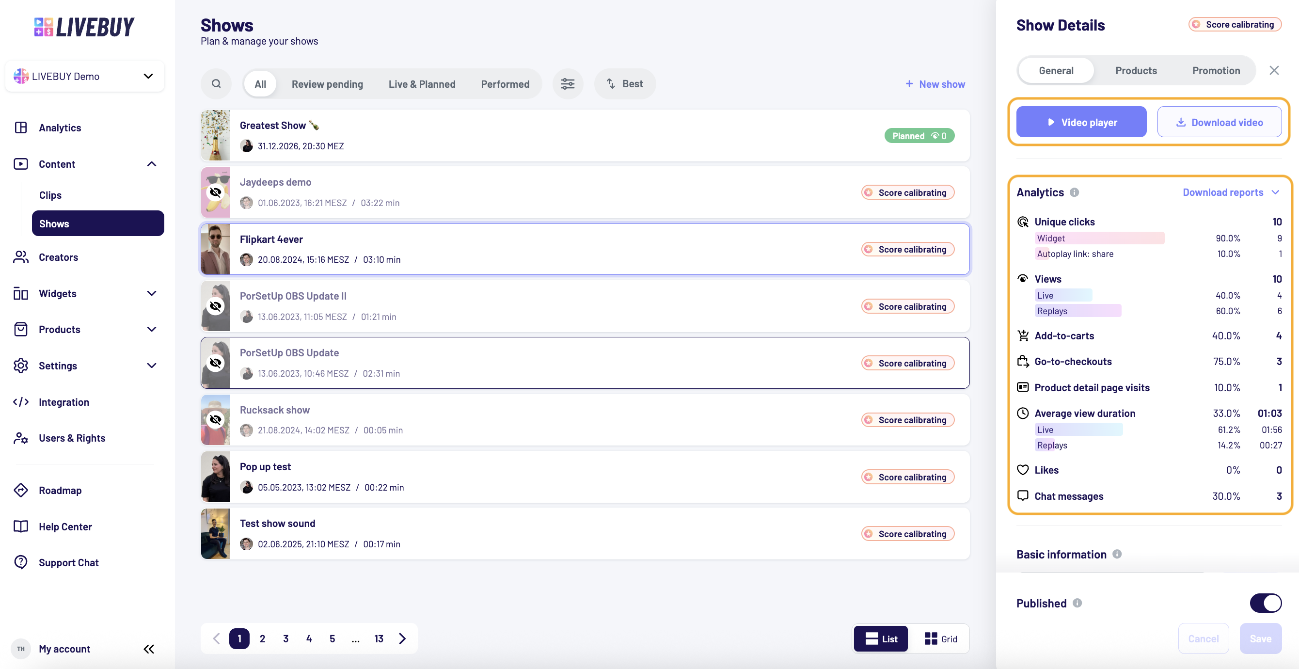Toggle the Published switch off
The height and width of the screenshot is (669, 1299).
pyautogui.click(x=1265, y=604)
